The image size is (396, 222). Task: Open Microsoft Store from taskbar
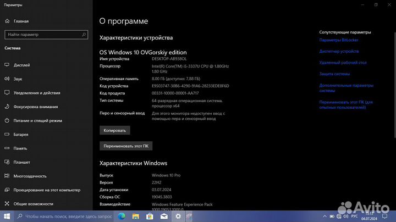point(150,216)
